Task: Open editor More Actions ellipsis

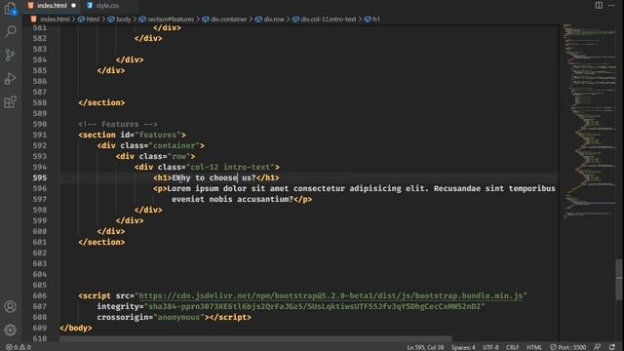Action: coord(611,5)
